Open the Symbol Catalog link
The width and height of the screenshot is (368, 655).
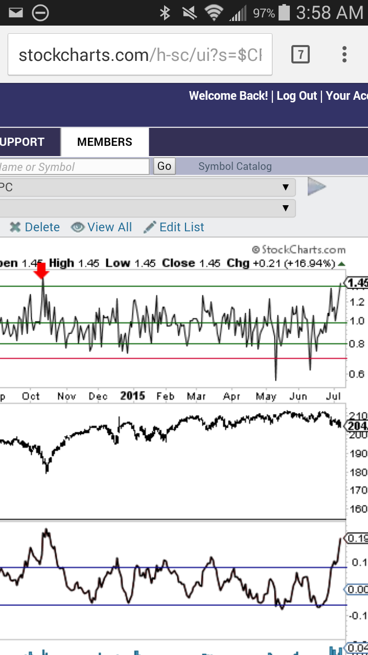pyautogui.click(x=235, y=166)
